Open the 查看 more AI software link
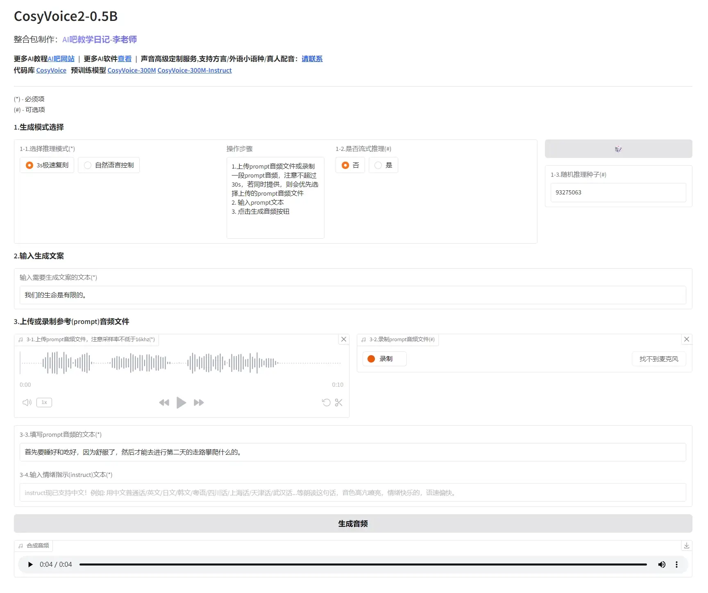This screenshot has width=708, height=593. click(125, 59)
